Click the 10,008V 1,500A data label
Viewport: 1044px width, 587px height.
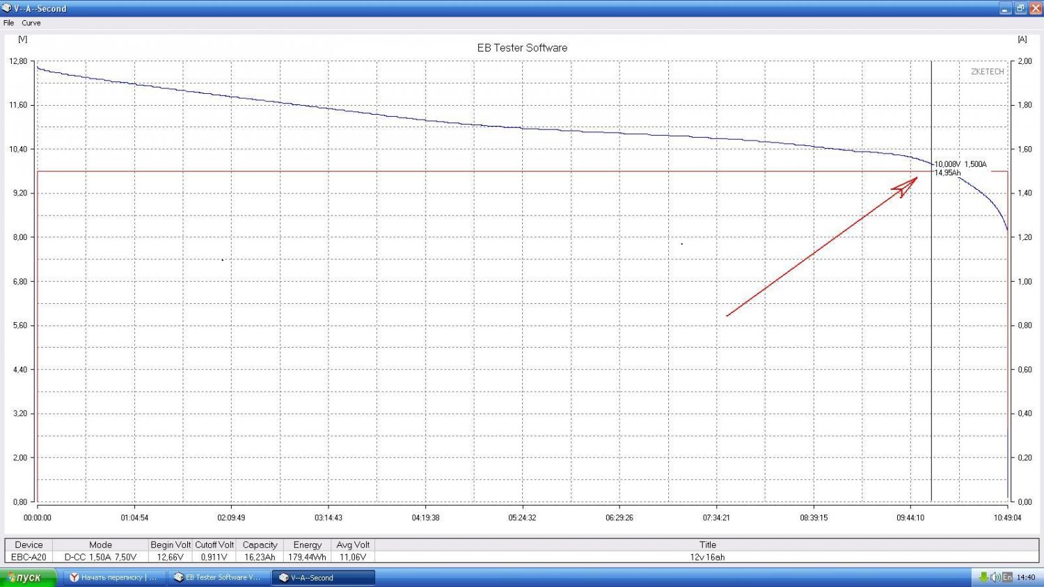tap(960, 164)
